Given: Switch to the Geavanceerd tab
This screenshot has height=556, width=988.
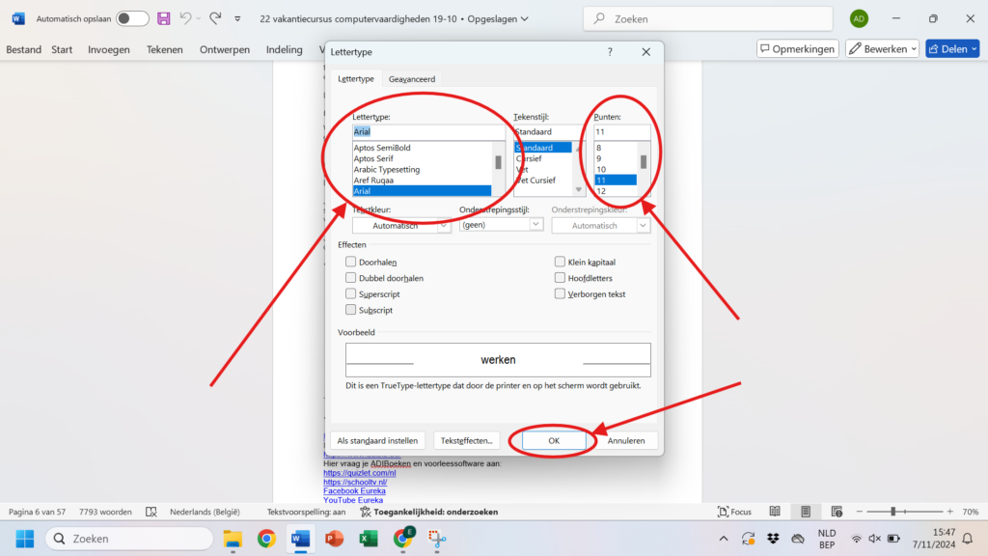Looking at the screenshot, I should 413,79.
